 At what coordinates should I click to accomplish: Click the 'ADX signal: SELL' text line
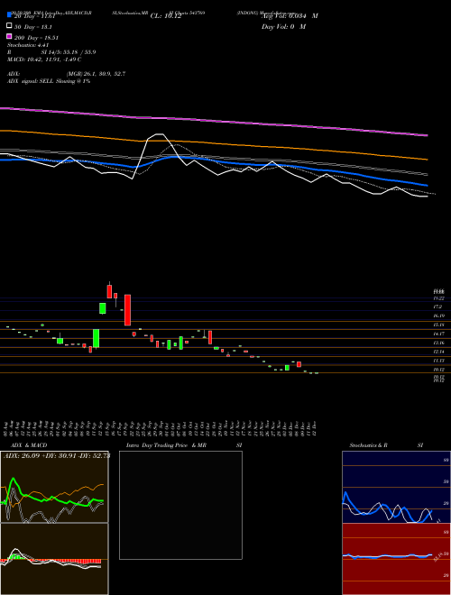coord(49,81)
